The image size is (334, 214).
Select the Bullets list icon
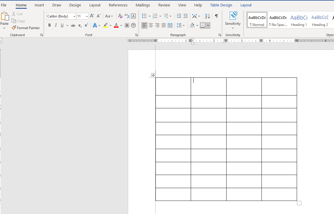point(144,16)
